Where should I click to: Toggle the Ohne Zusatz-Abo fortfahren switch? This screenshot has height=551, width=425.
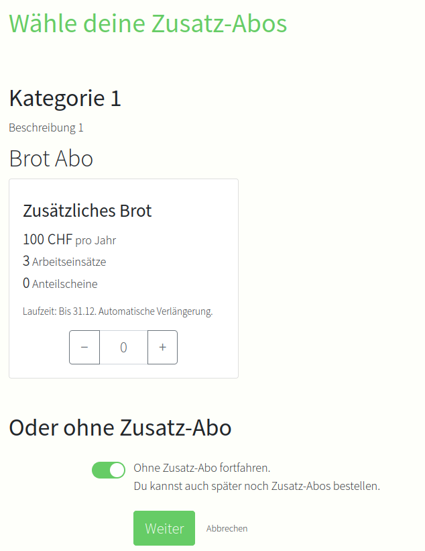point(109,470)
